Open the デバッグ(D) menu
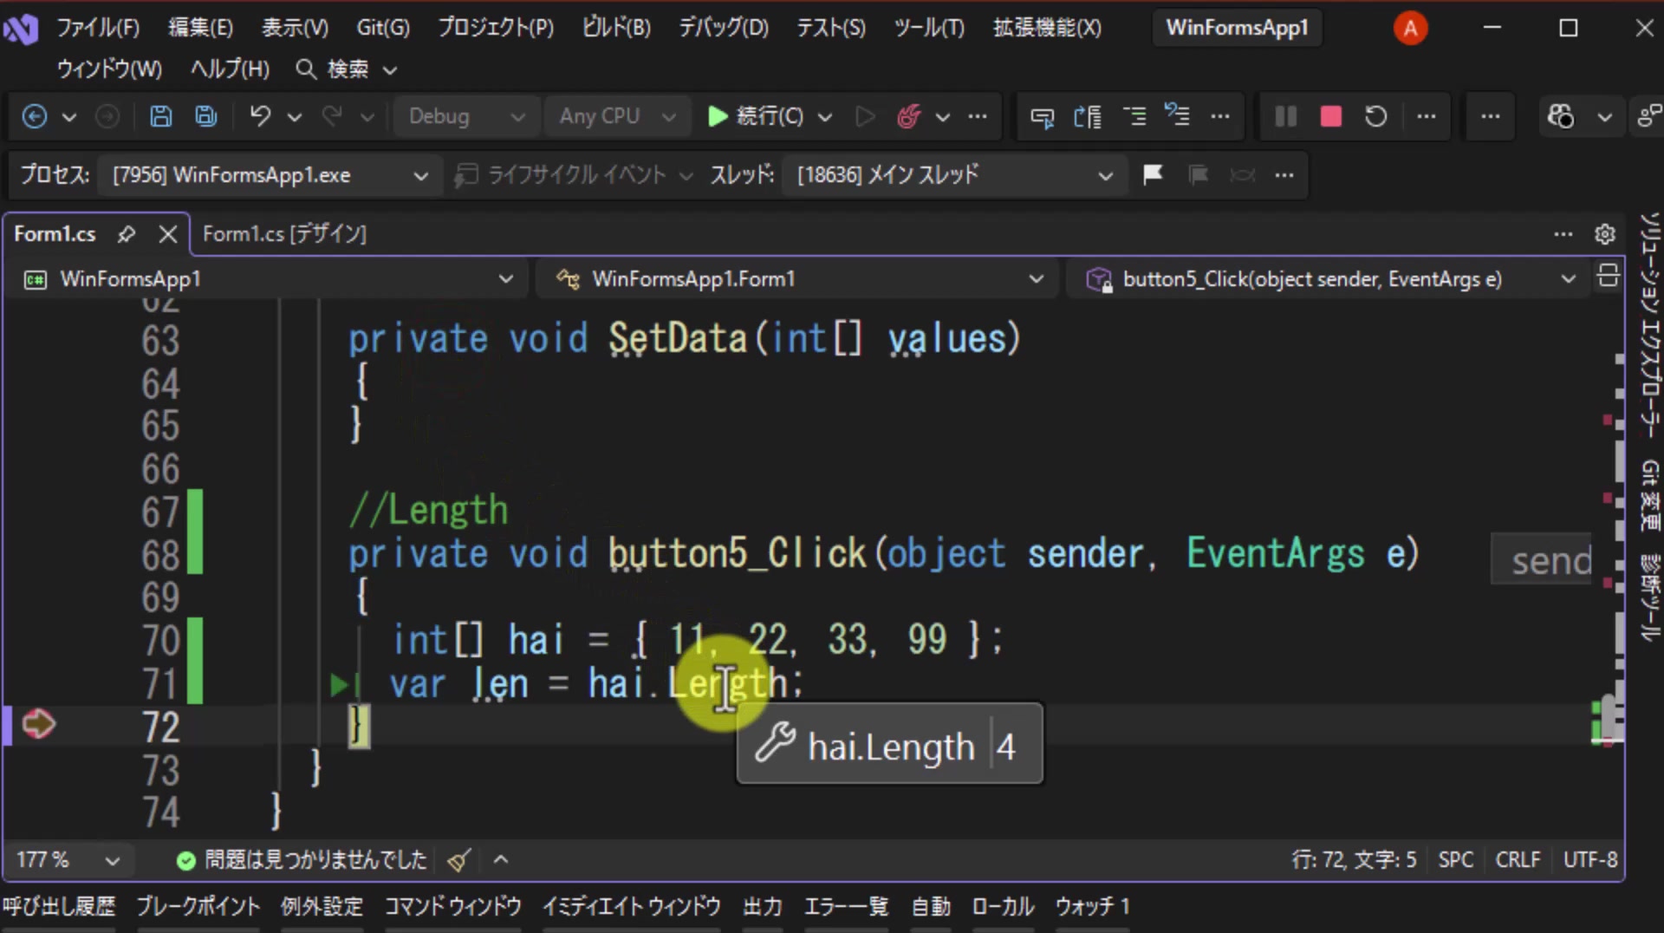The image size is (1664, 933). 723,28
